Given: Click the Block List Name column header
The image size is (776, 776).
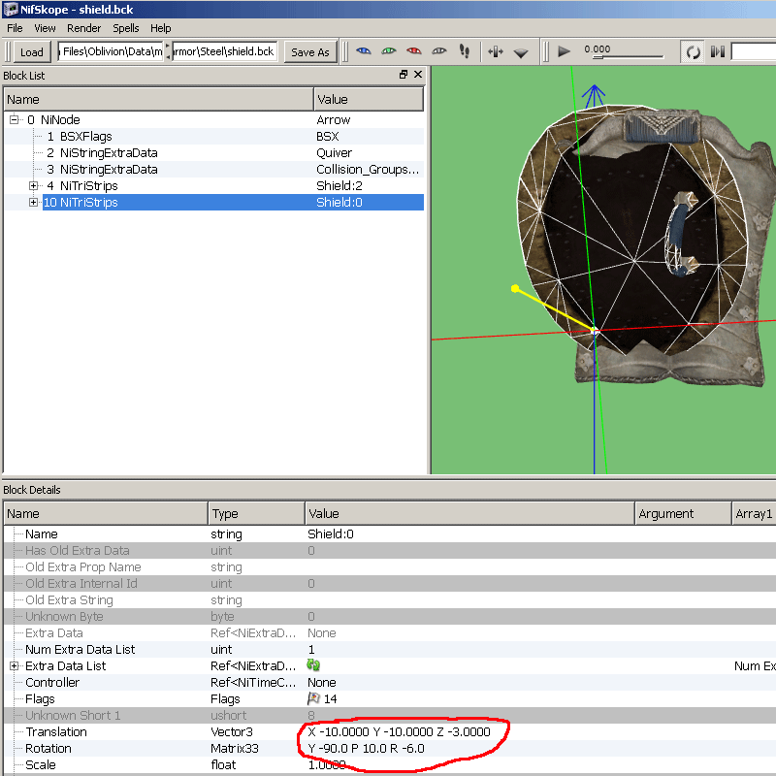Looking at the screenshot, I should tap(159, 99).
